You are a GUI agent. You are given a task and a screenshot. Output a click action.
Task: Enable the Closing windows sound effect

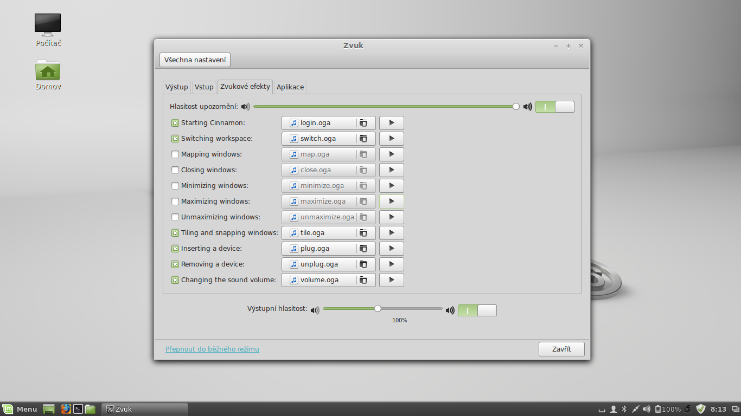(x=175, y=170)
